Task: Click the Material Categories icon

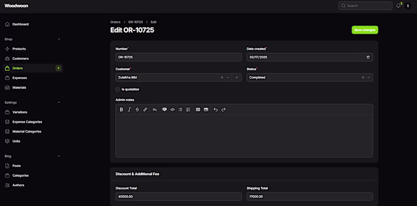Action: click(7, 132)
